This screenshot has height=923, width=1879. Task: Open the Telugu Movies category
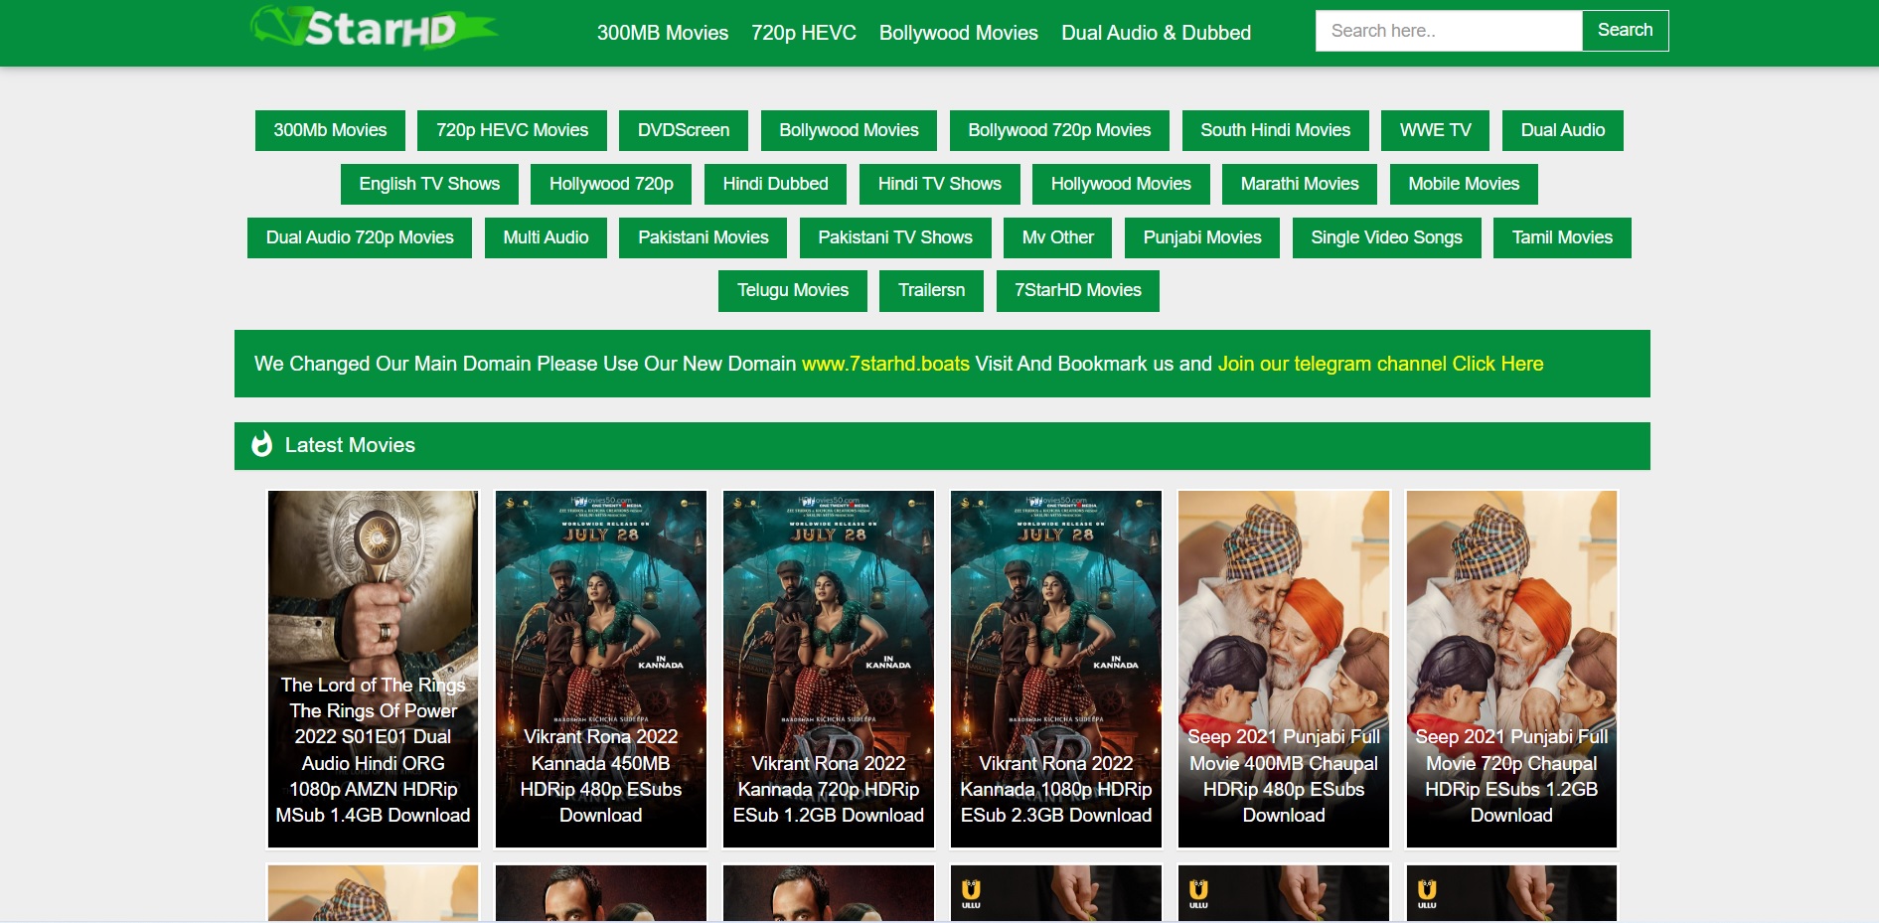tap(793, 290)
